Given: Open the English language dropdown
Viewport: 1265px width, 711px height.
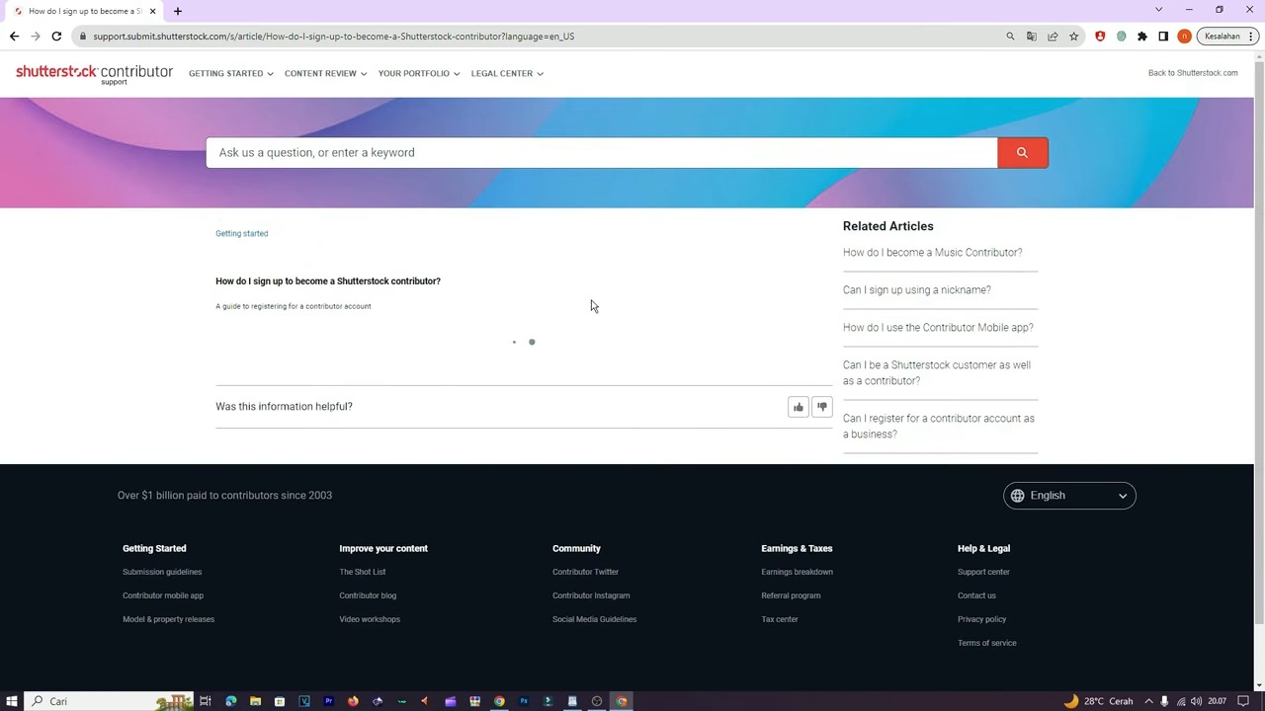Looking at the screenshot, I should click(x=1069, y=496).
